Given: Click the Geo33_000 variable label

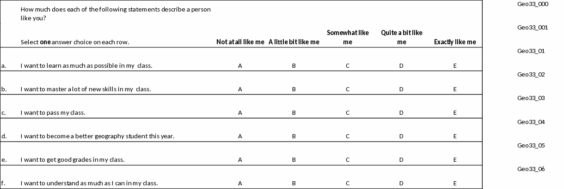Looking at the screenshot, I should pos(533,4).
